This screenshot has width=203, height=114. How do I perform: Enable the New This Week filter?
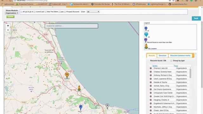pyautogui.click(x=46, y=12)
